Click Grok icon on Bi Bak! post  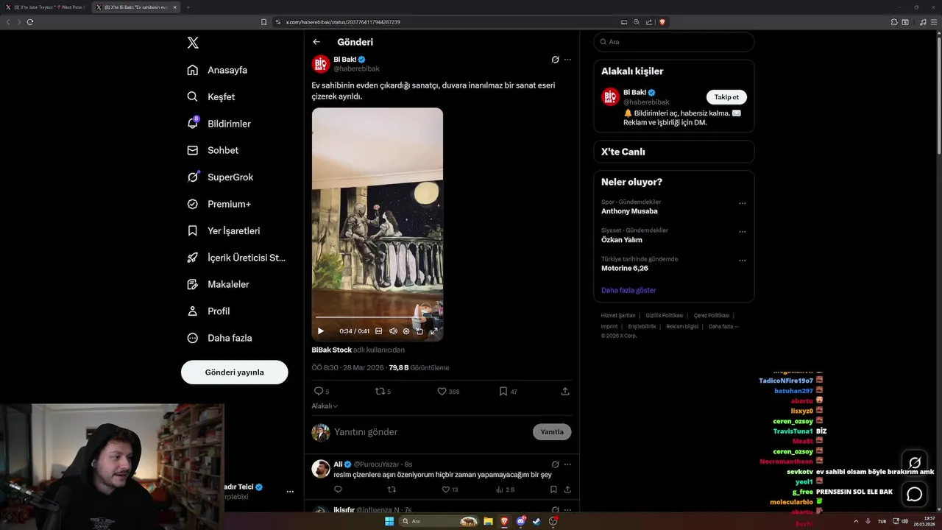click(556, 60)
